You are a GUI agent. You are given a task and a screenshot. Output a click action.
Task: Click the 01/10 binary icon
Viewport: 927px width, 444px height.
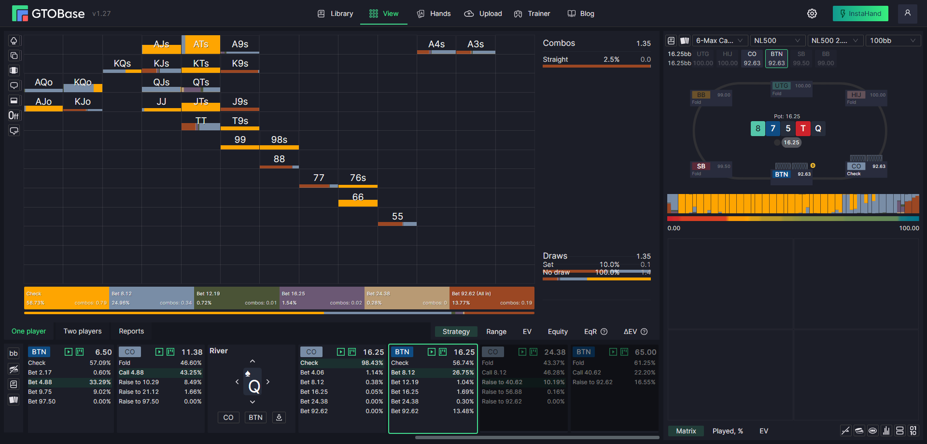913,430
